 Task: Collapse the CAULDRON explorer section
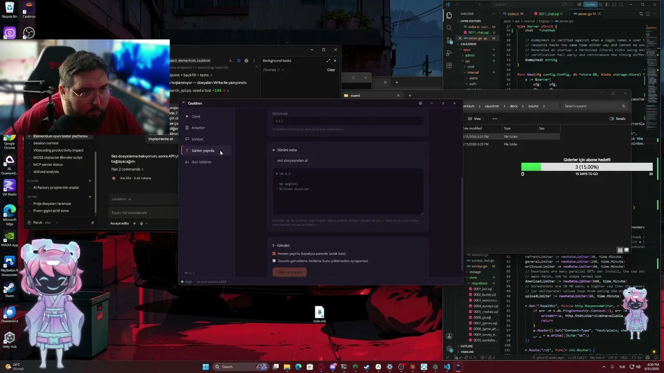tap(468, 44)
